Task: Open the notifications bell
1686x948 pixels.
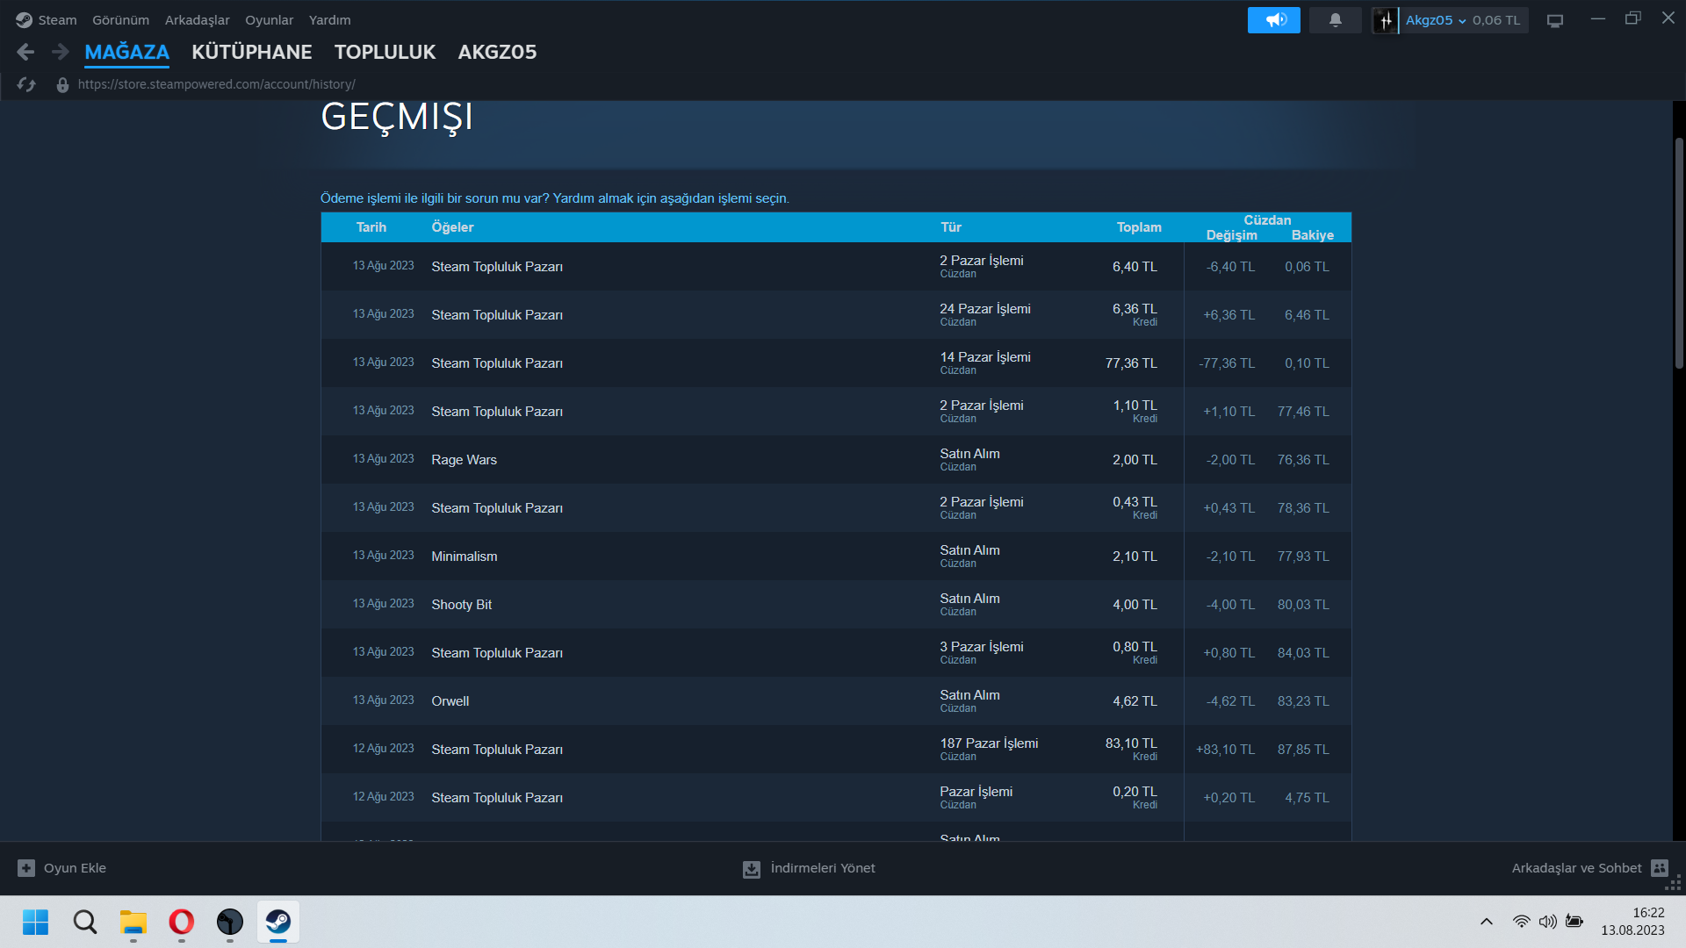Action: click(1335, 20)
